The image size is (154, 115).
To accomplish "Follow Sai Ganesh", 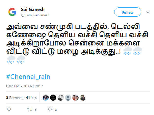I will tap(128, 12).
